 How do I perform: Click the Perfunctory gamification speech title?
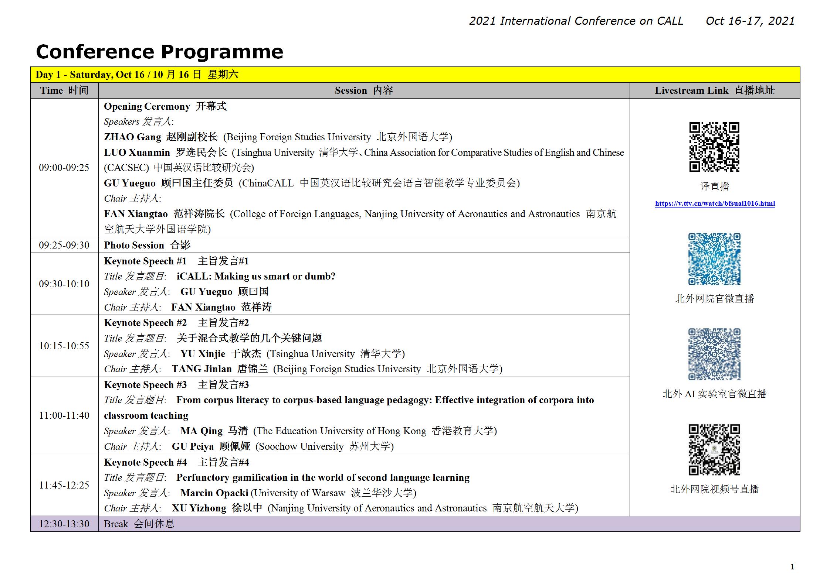pos(323,477)
